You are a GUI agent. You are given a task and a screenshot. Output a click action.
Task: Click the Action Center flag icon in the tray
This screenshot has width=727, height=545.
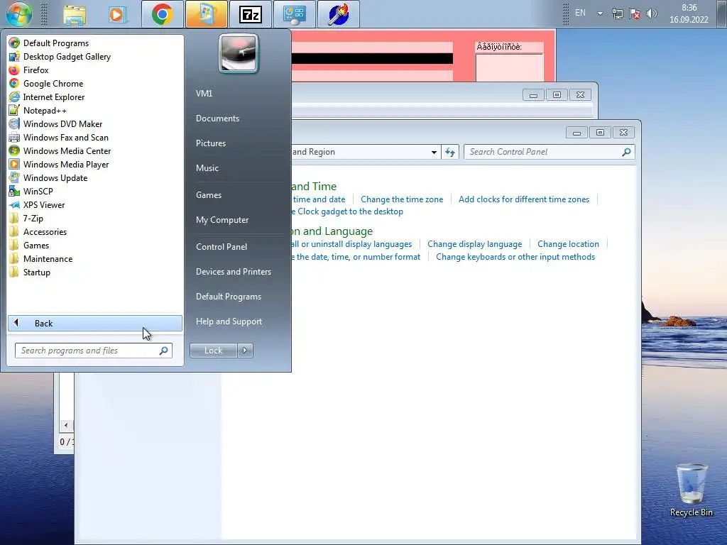(x=635, y=13)
